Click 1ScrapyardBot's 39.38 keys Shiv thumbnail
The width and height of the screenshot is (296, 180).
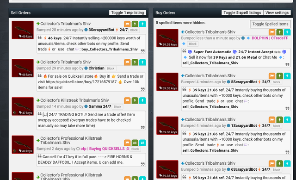coord(167,125)
